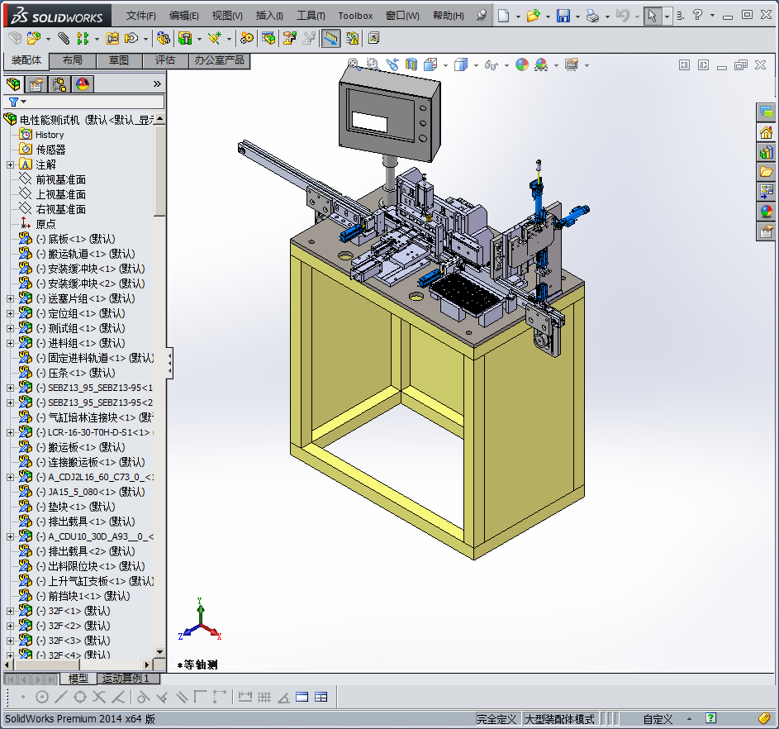Click the New Motion Study icon
Viewport: 779px width, 729px height.
[x=246, y=38]
